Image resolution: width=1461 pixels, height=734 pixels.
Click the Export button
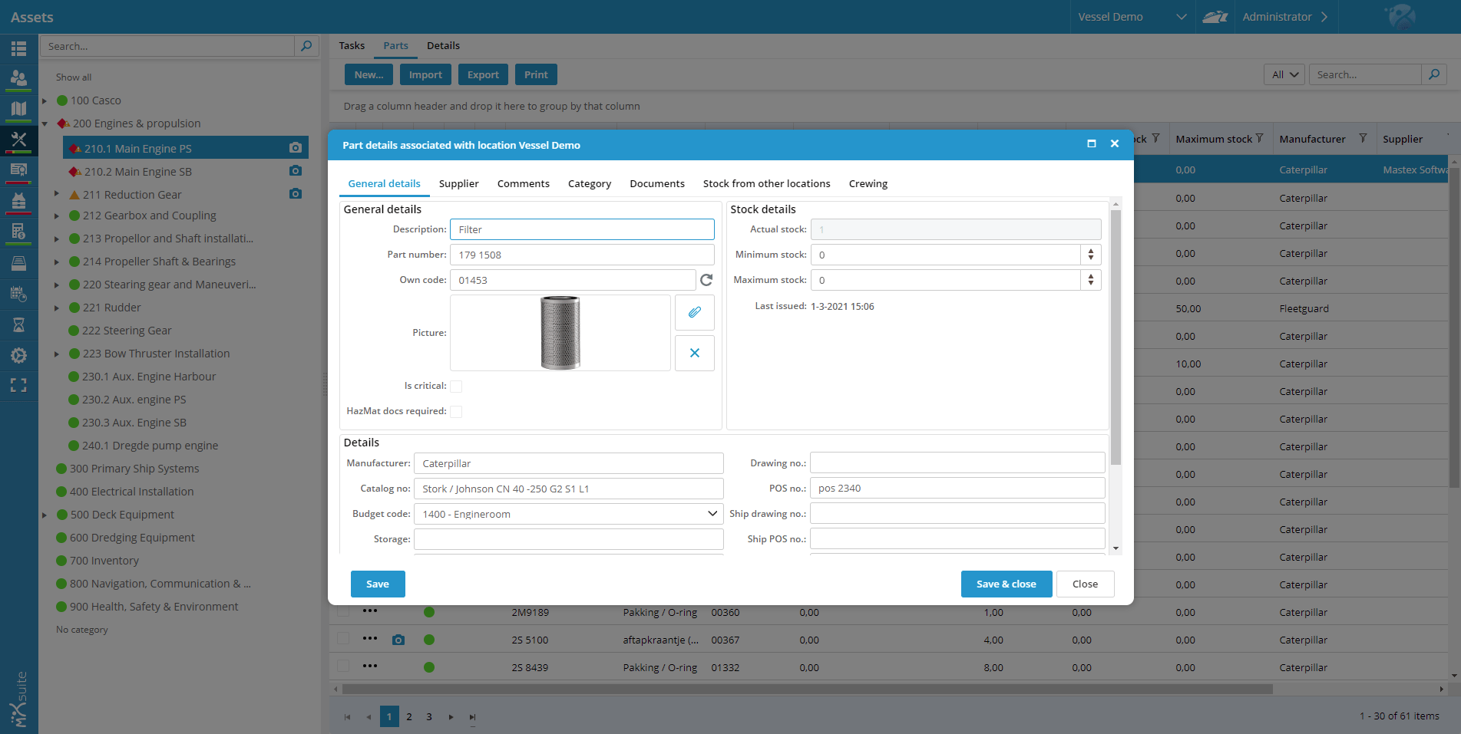point(483,75)
